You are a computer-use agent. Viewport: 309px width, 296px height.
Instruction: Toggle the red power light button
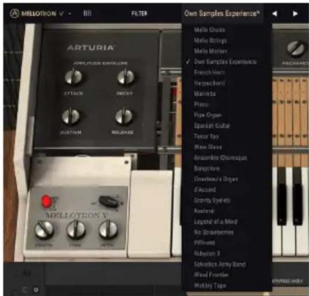click(46, 201)
